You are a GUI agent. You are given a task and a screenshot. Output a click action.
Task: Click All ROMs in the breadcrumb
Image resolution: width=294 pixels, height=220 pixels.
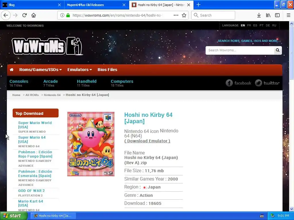pyautogui.click(x=32, y=95)
